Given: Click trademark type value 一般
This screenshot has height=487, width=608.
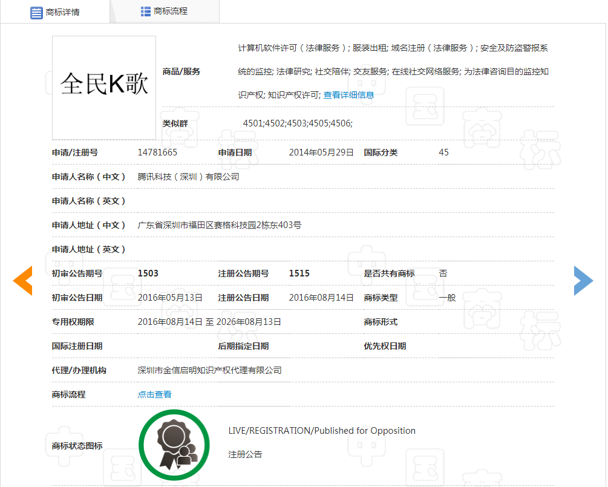Looking at the screenshot, I should [447, 298].
